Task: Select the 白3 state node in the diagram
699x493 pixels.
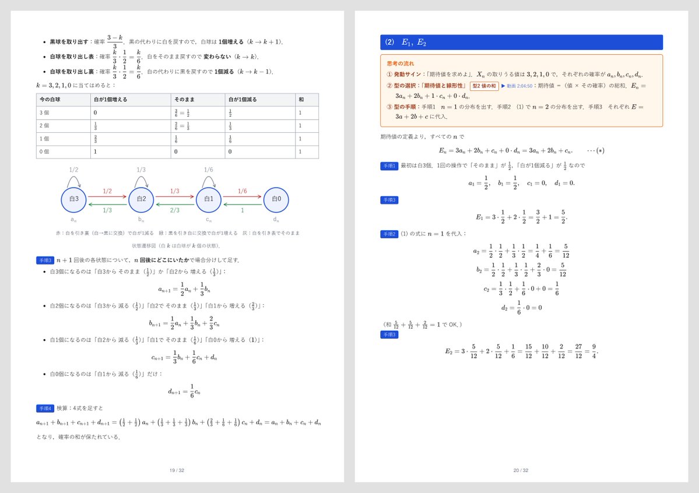Action: (x=73, y=199)
